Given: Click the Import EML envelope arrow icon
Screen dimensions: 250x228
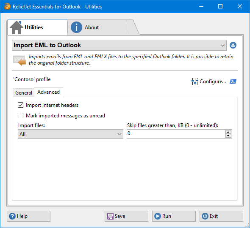Looking at the screenshot, I should tap(19, 60).
